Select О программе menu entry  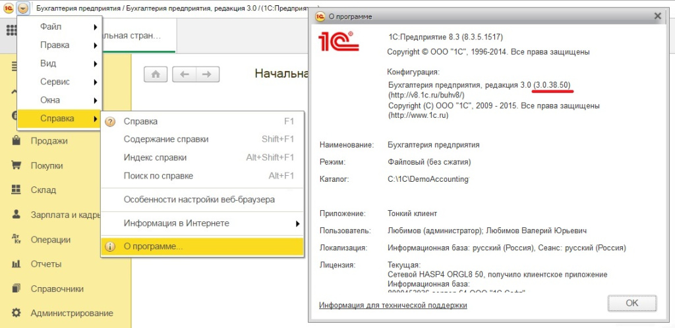click(202, 247)
